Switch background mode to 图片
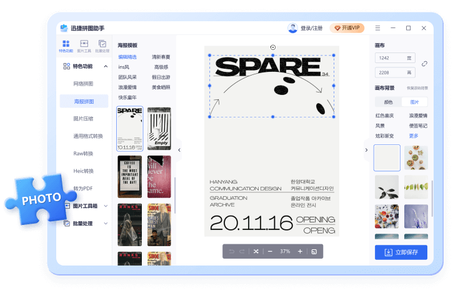 click(414, 102)
